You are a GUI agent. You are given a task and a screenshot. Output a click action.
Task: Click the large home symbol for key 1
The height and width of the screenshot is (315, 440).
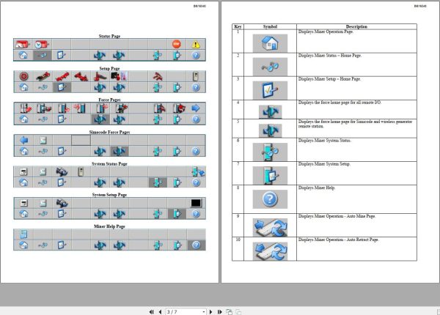tap(270, 43)
